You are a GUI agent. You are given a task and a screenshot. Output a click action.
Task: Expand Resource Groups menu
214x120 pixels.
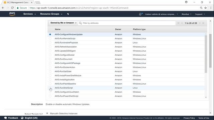coord(51,14)
